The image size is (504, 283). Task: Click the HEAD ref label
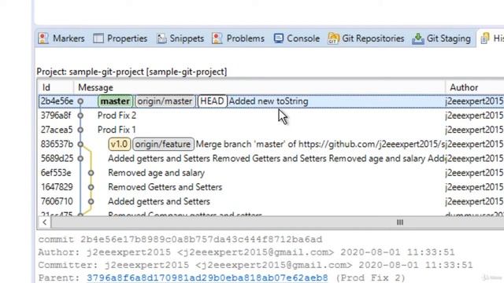point(212,101)
